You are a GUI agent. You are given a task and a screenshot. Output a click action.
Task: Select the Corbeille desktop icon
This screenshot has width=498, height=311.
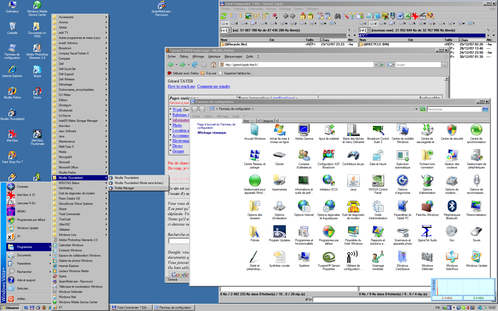pyautogui.click(x=12, y=29)
